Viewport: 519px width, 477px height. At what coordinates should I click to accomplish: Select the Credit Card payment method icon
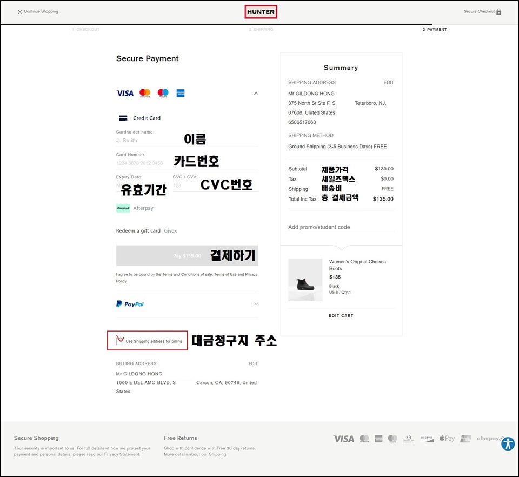click(123, 118)
